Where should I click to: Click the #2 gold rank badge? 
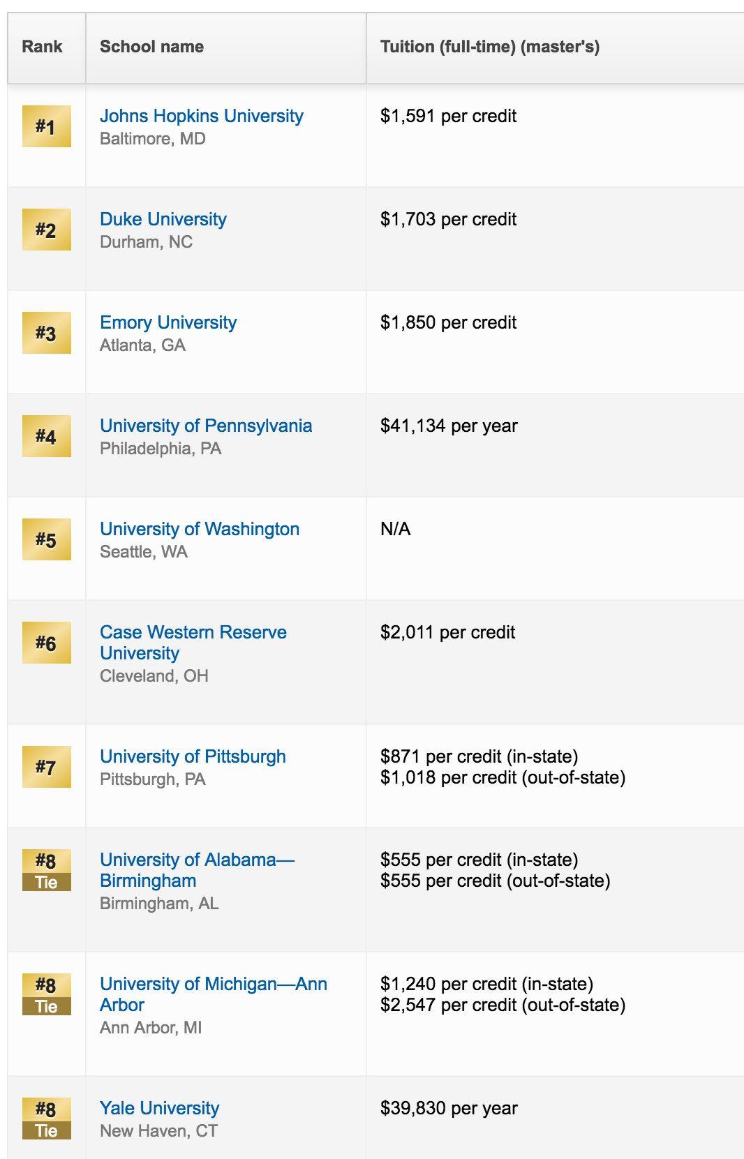[46, 230]
